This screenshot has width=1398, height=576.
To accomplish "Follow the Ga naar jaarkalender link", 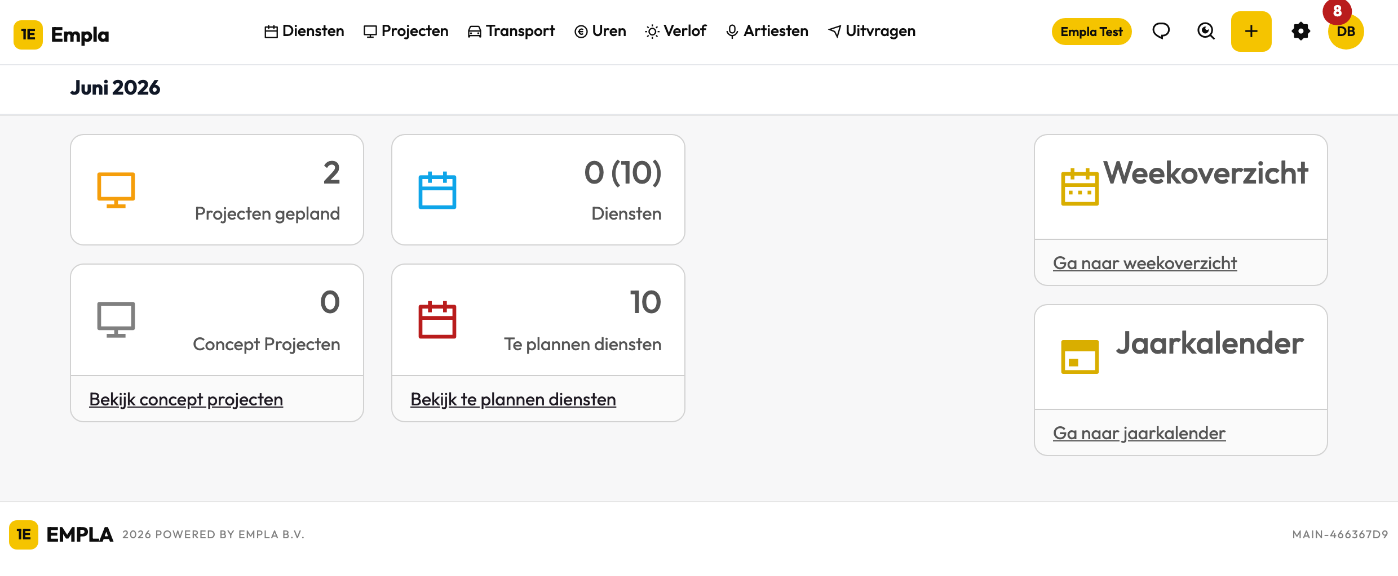I will pos(1139,433).
